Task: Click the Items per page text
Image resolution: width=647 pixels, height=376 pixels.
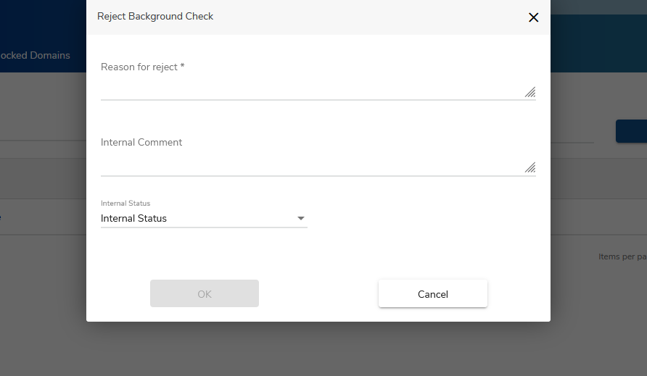Action: click(622, 256)
